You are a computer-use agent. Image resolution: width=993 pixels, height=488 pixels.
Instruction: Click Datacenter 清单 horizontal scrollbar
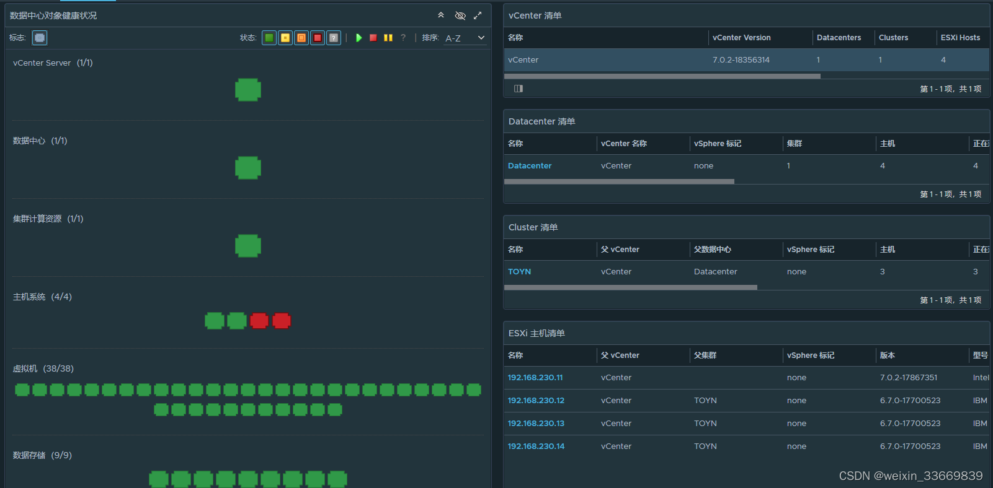coord(619,182)
